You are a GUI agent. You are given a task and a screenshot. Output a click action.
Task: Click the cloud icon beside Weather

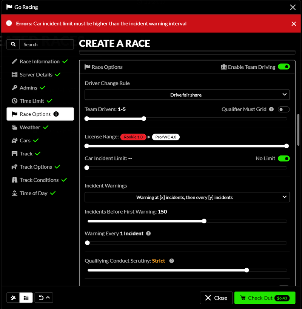(x=14, y=127)
